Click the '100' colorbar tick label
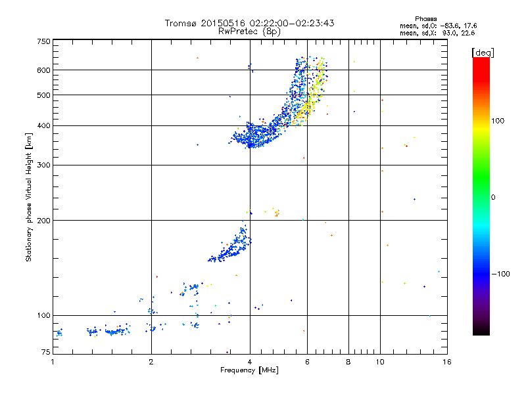 coord(498,121)
